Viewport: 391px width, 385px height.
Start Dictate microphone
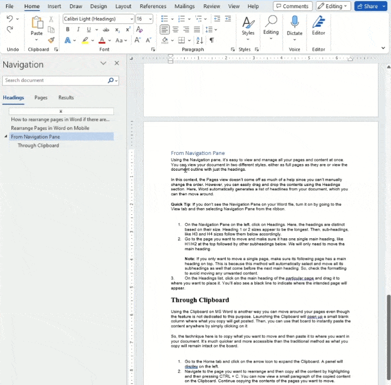tap(295, 22)
